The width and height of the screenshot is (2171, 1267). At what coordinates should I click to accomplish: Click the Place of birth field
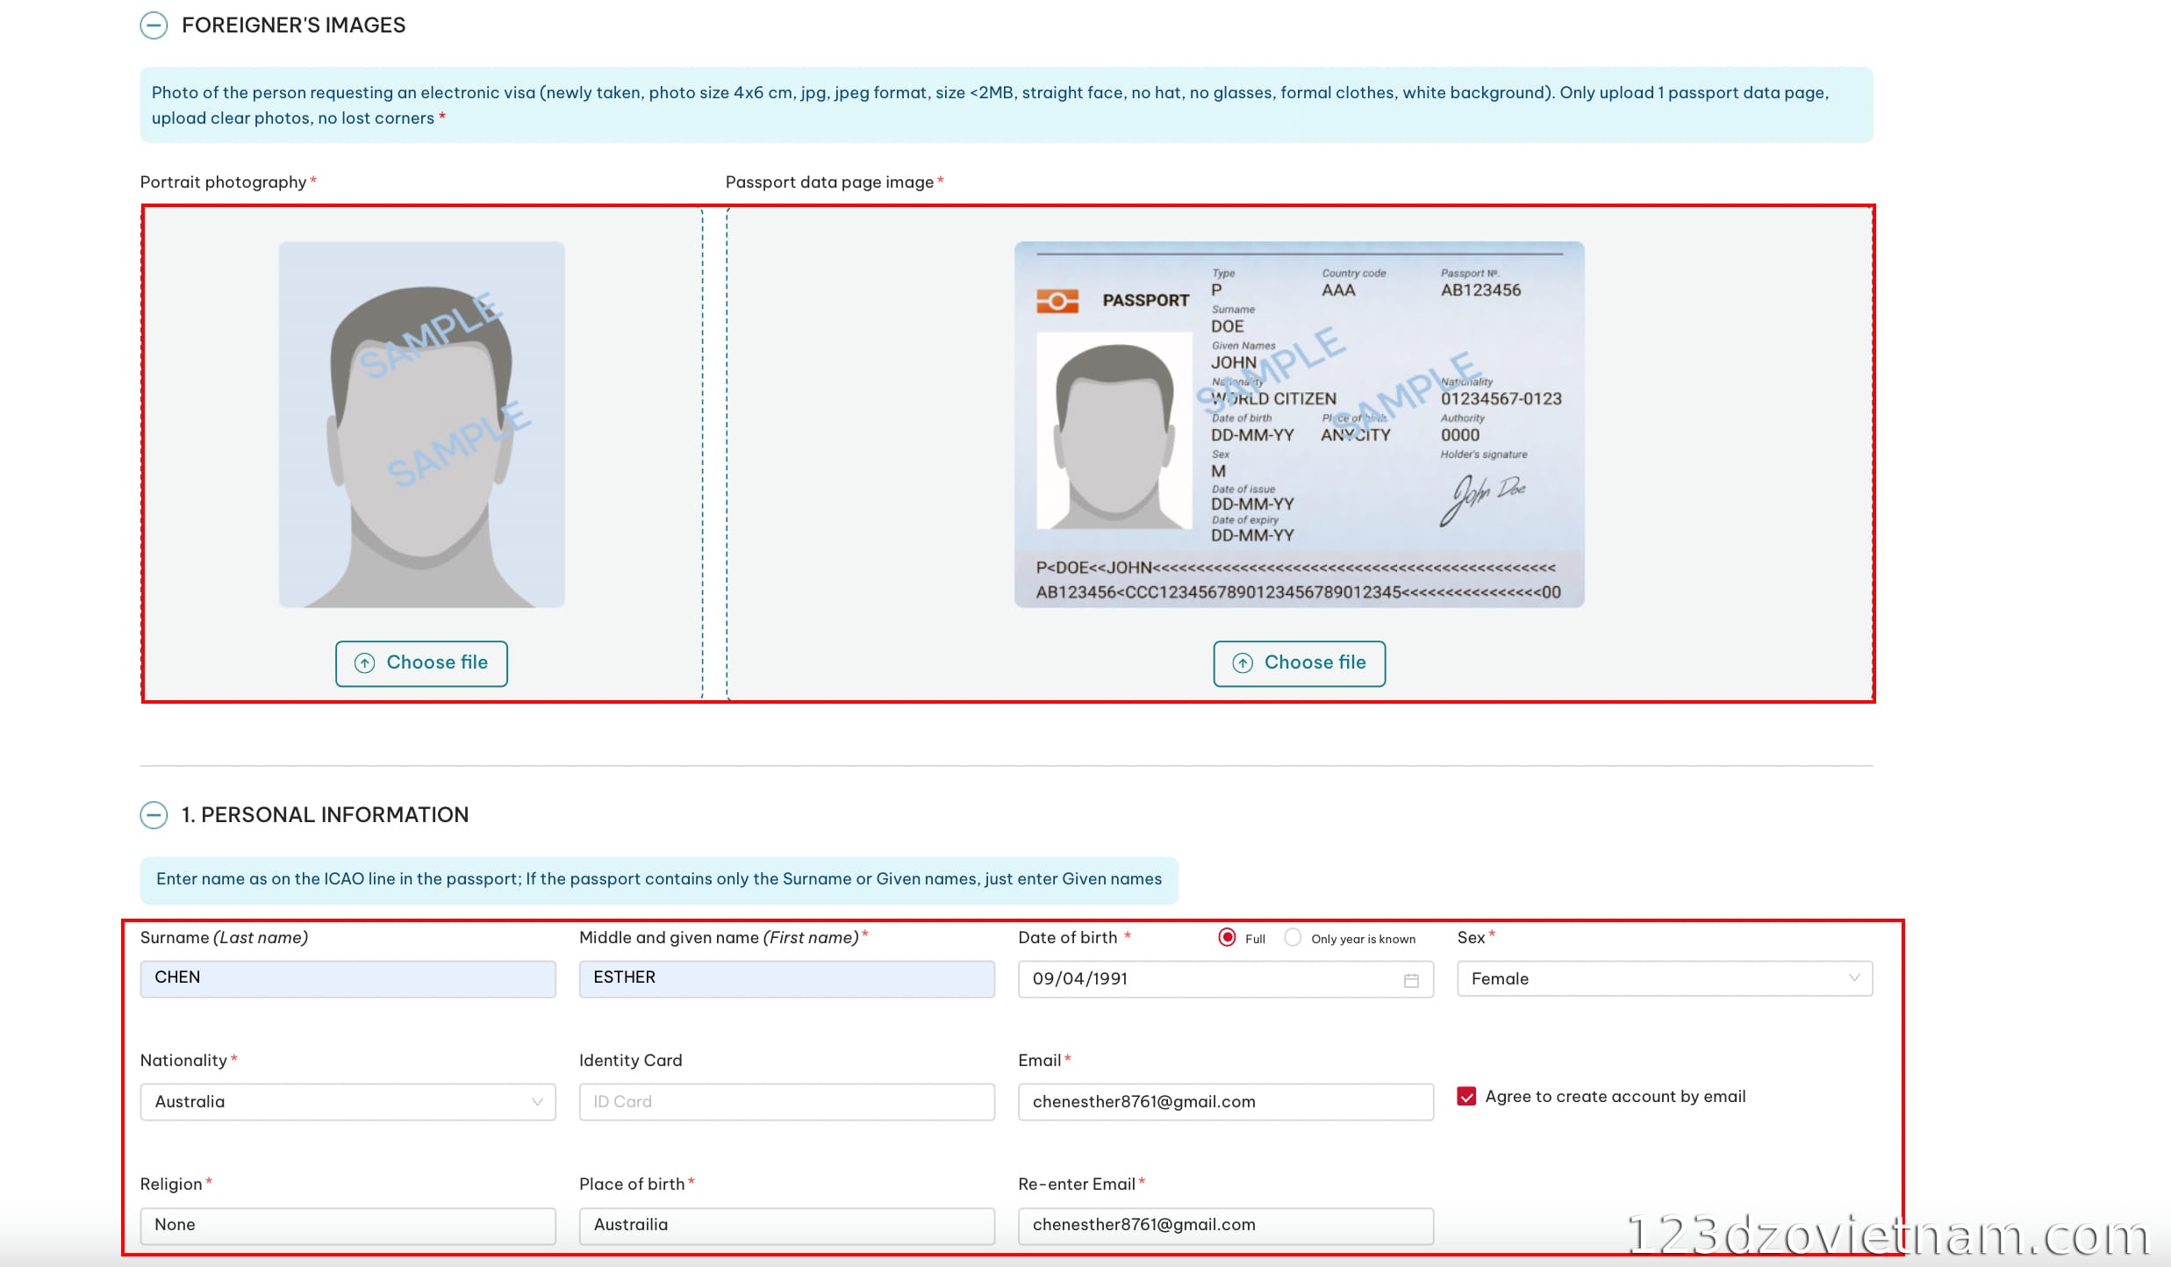tap(787, 1226)
